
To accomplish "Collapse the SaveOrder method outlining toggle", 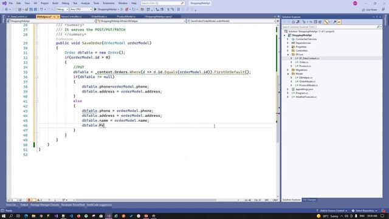I will pyautogui.click(x=36, y=43).
